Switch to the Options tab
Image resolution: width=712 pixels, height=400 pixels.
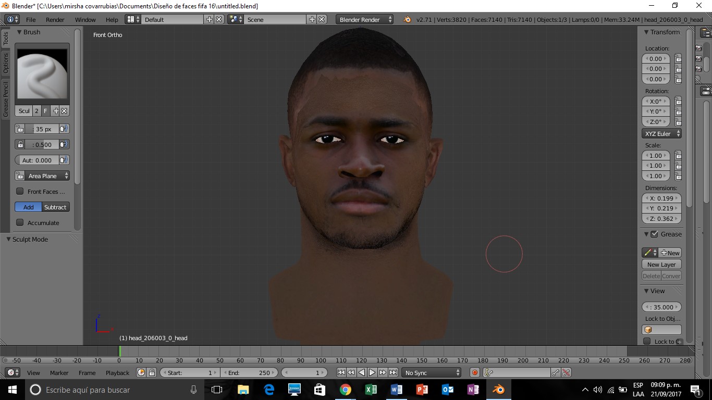click(x=6, y=63)
